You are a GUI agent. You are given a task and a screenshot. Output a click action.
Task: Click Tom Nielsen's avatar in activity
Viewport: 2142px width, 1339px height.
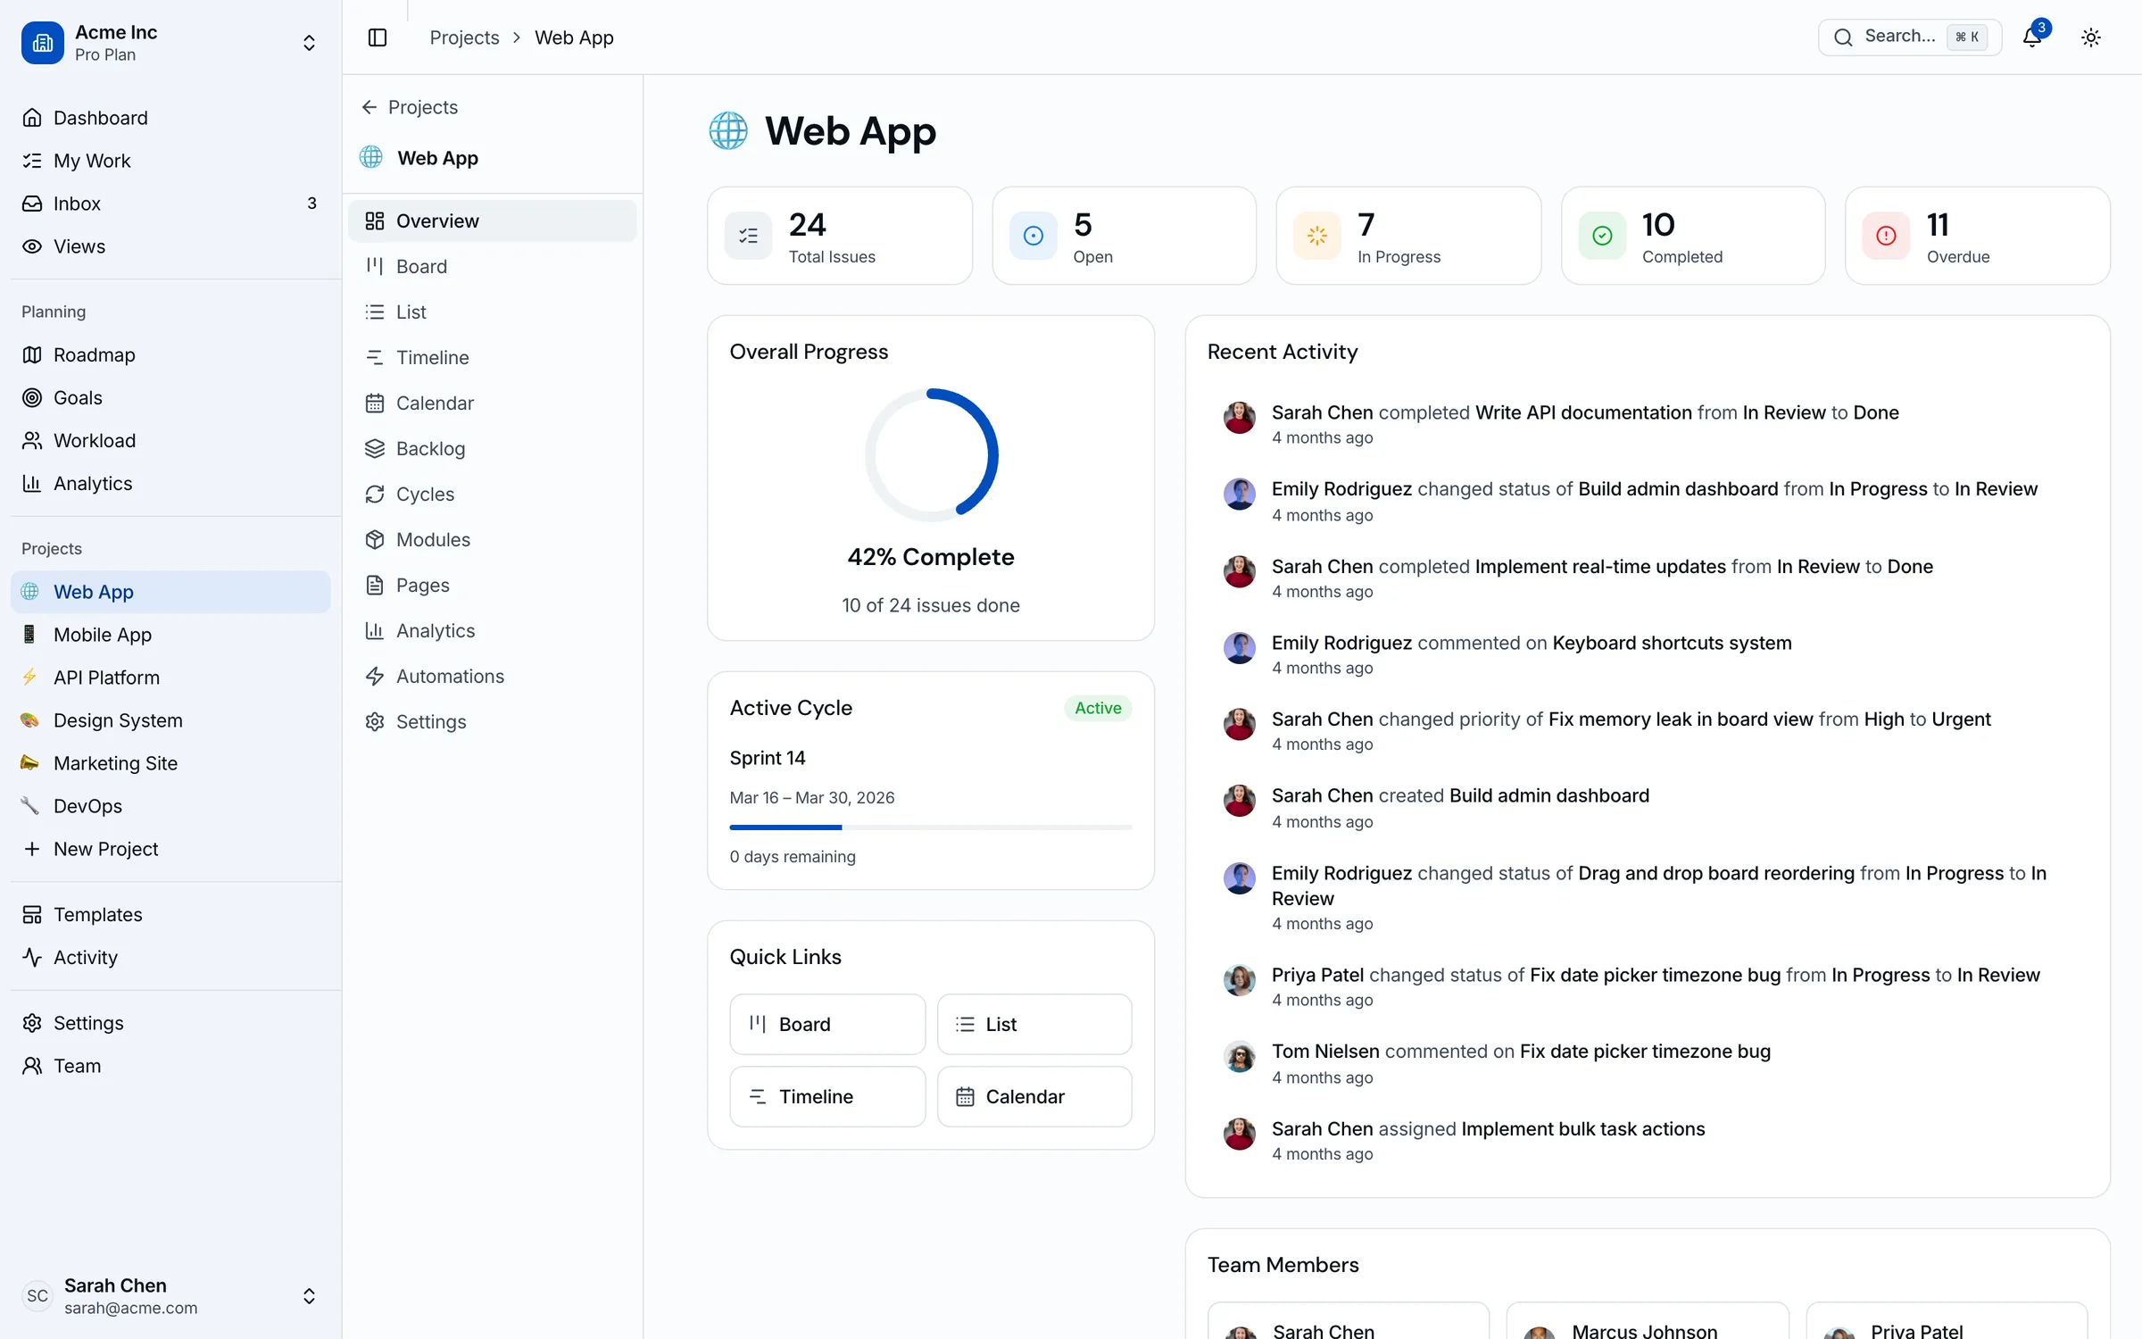point(1240,1056)
